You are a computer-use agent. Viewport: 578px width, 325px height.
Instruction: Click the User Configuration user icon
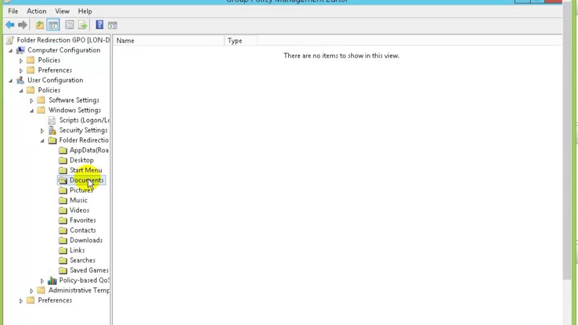click(20, 80)
